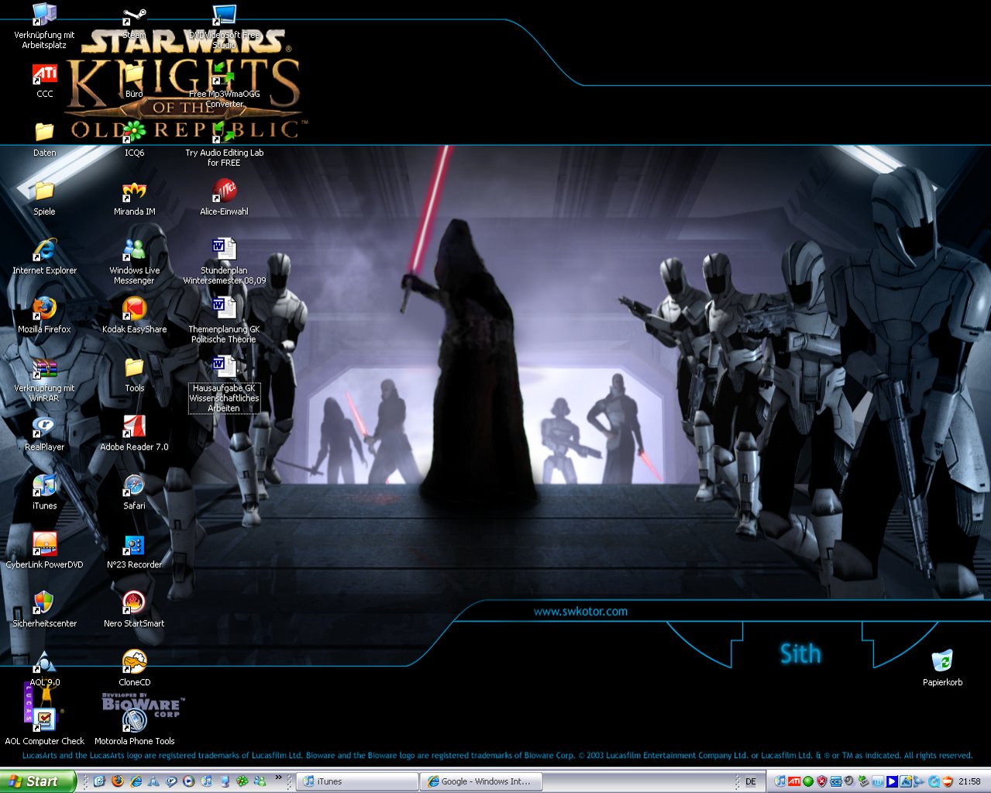Open the CloneCD desktop icon
Screen dimensions: 991x793
[134, 662]
